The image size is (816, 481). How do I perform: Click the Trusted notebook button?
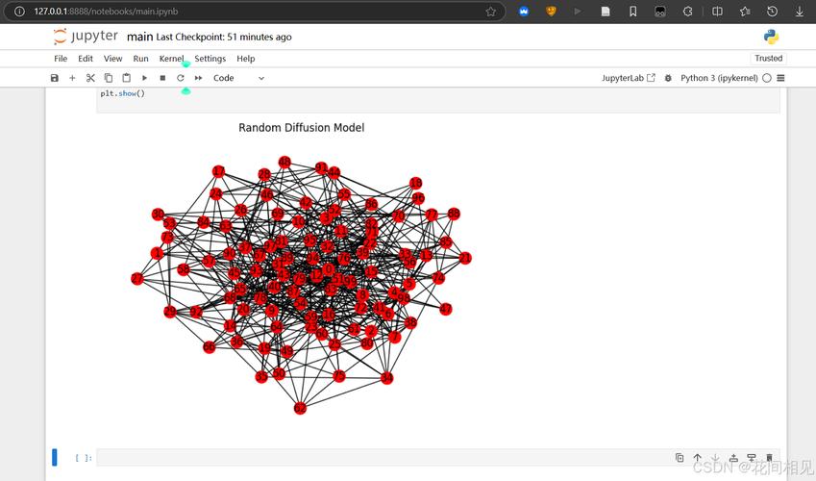pyautogui.click(x=769, y=58)
